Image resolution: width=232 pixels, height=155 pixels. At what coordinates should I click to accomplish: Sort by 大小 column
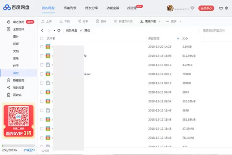pyautogui.click(x=185, y=39)
